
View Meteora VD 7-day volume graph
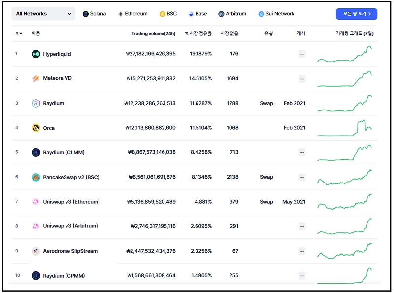[344, 78]
